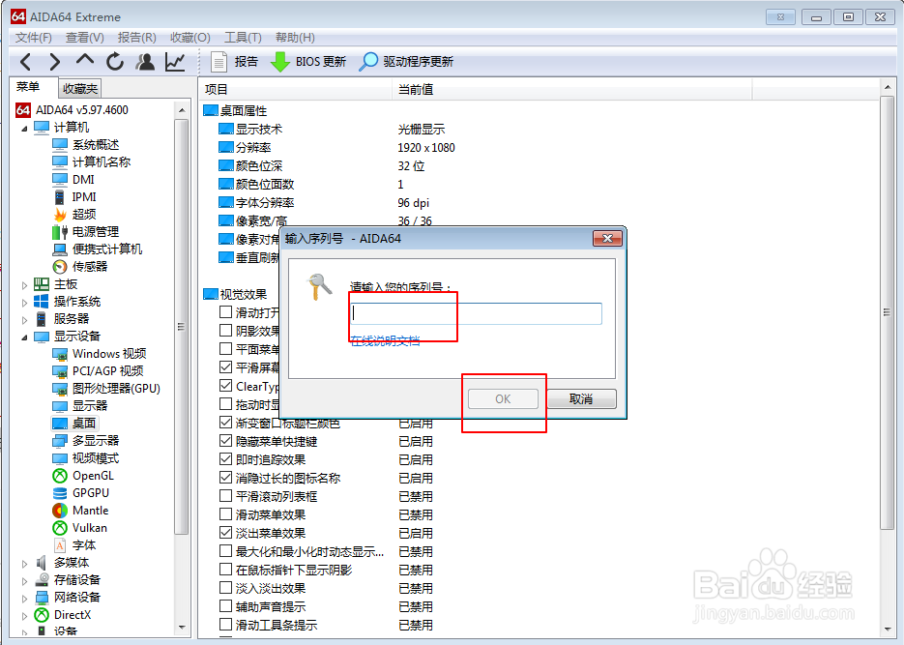Go back with the left arrow toolbar icon
The image size is (904, 645).
26,62
